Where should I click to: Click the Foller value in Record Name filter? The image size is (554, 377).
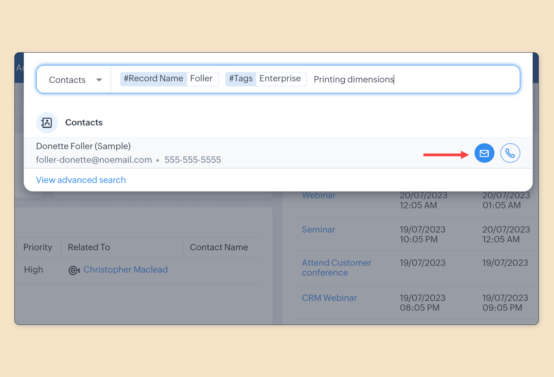point(201,79)
